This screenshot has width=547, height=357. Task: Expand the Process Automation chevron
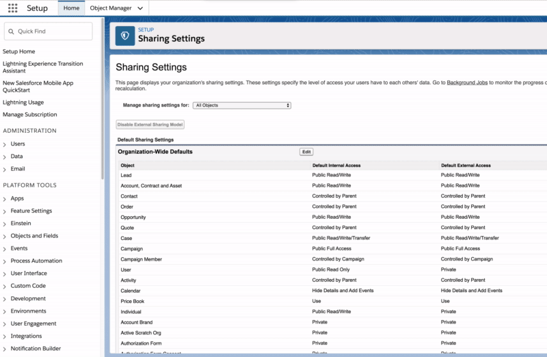point(5,261)
